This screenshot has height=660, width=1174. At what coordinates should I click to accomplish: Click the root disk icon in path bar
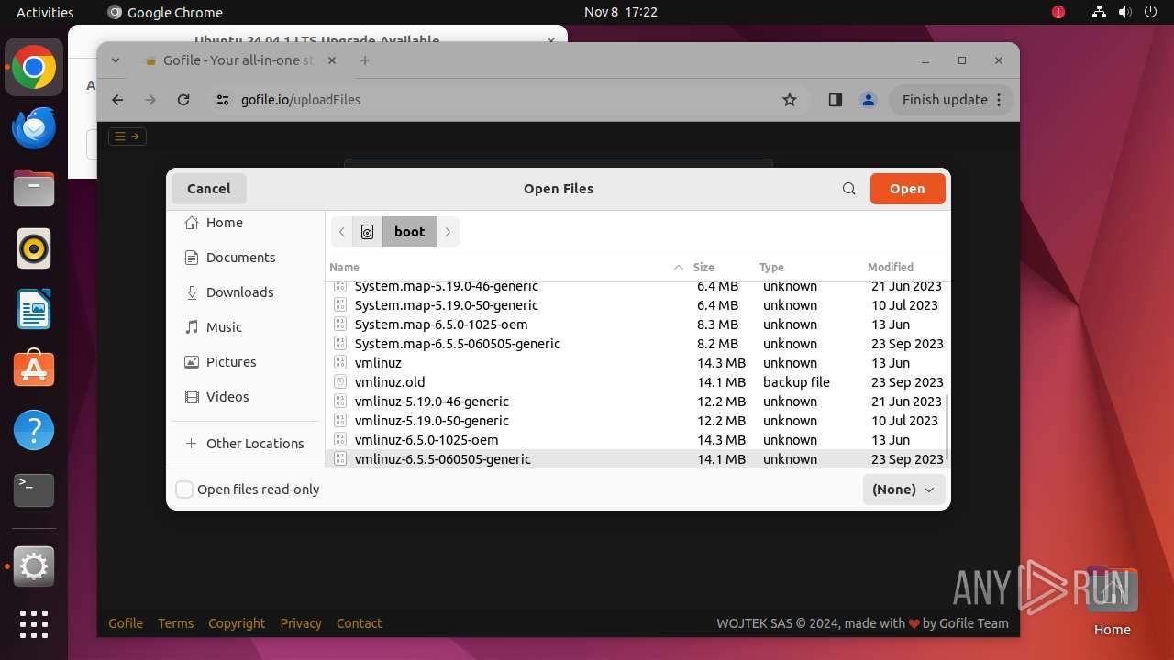click(367, 232)
